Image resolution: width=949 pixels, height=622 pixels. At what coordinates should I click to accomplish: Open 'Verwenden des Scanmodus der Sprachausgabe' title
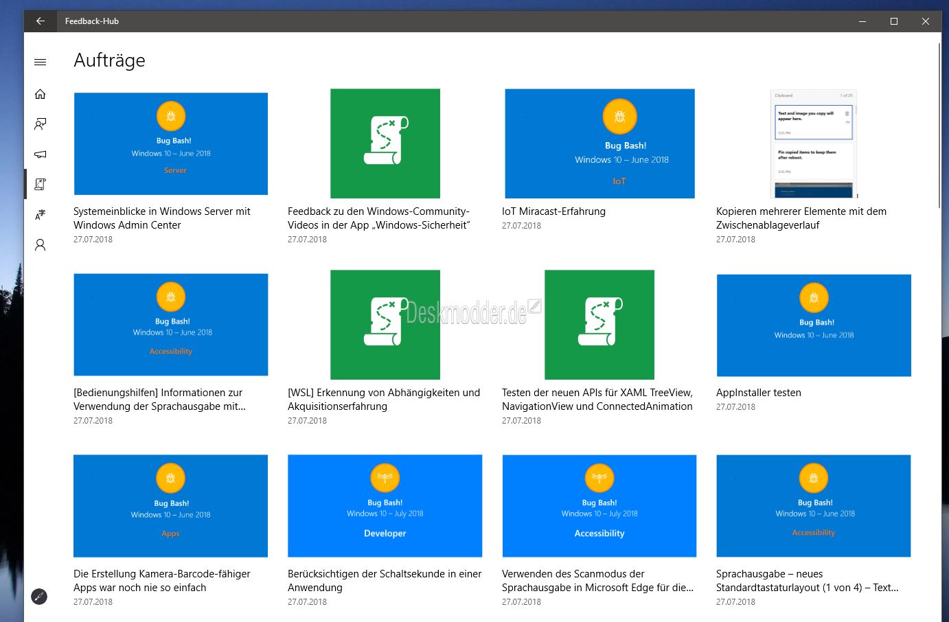tap(597, 581)
